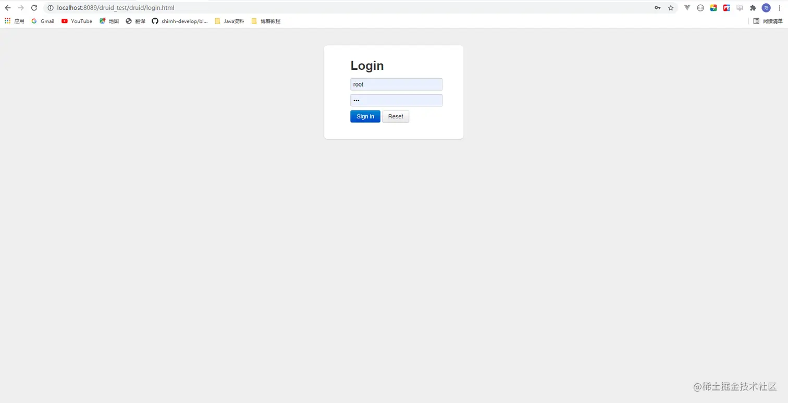Click the browser forward arrow
This screenshot has height=403, width=788.
(21, 8)
